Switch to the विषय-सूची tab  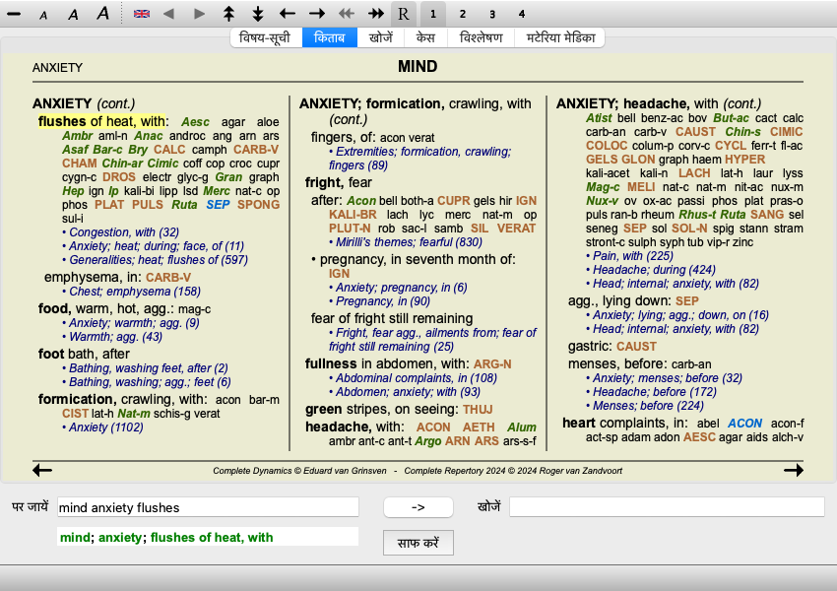coord(266,37)
